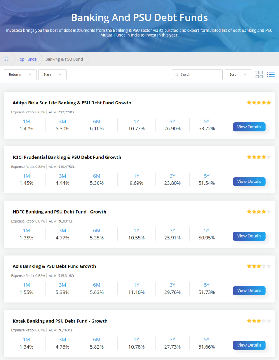Click Kotak 3Y return 27.73%

[172, 347]
